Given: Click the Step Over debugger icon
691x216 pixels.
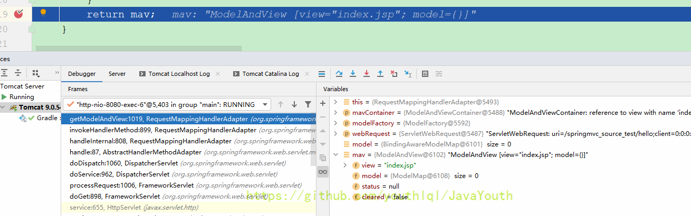Looking at the screenshot, I should click(339, 74).
